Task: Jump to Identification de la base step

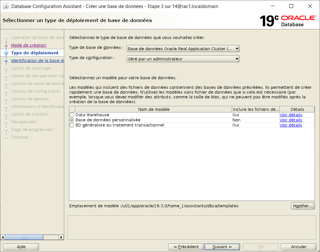Action: (38, 60)
